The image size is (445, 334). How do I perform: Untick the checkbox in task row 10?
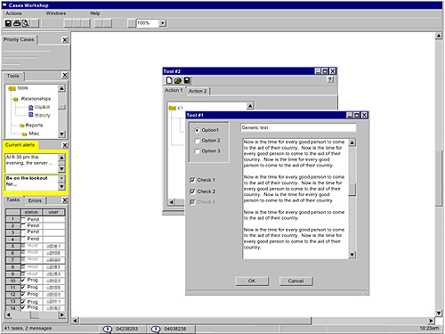point(23,280)
